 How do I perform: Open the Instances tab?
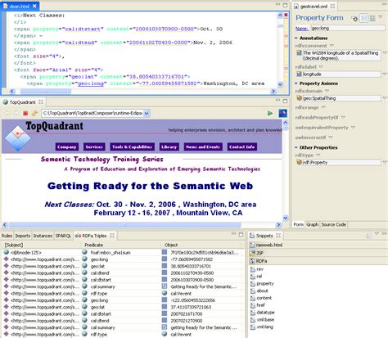43,236
